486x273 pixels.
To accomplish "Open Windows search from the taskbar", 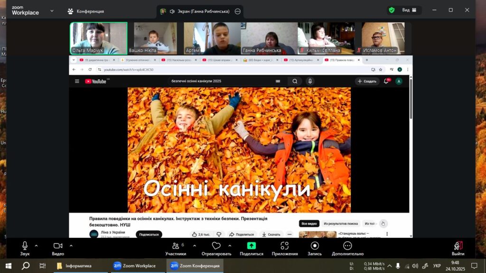I will click(x=26, y=266).
